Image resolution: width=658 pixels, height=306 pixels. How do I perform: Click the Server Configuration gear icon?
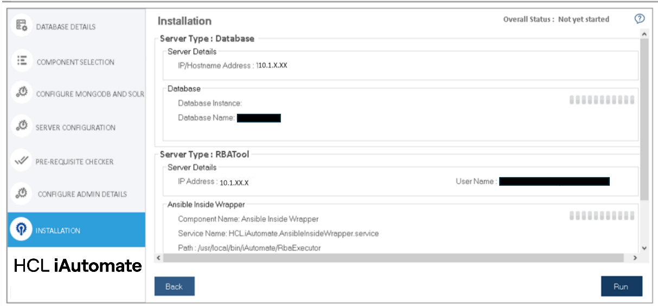(22, 126)
